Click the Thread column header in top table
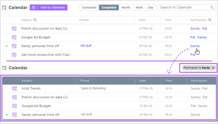Viewport: 218px width, 124px height. [84, 20]
